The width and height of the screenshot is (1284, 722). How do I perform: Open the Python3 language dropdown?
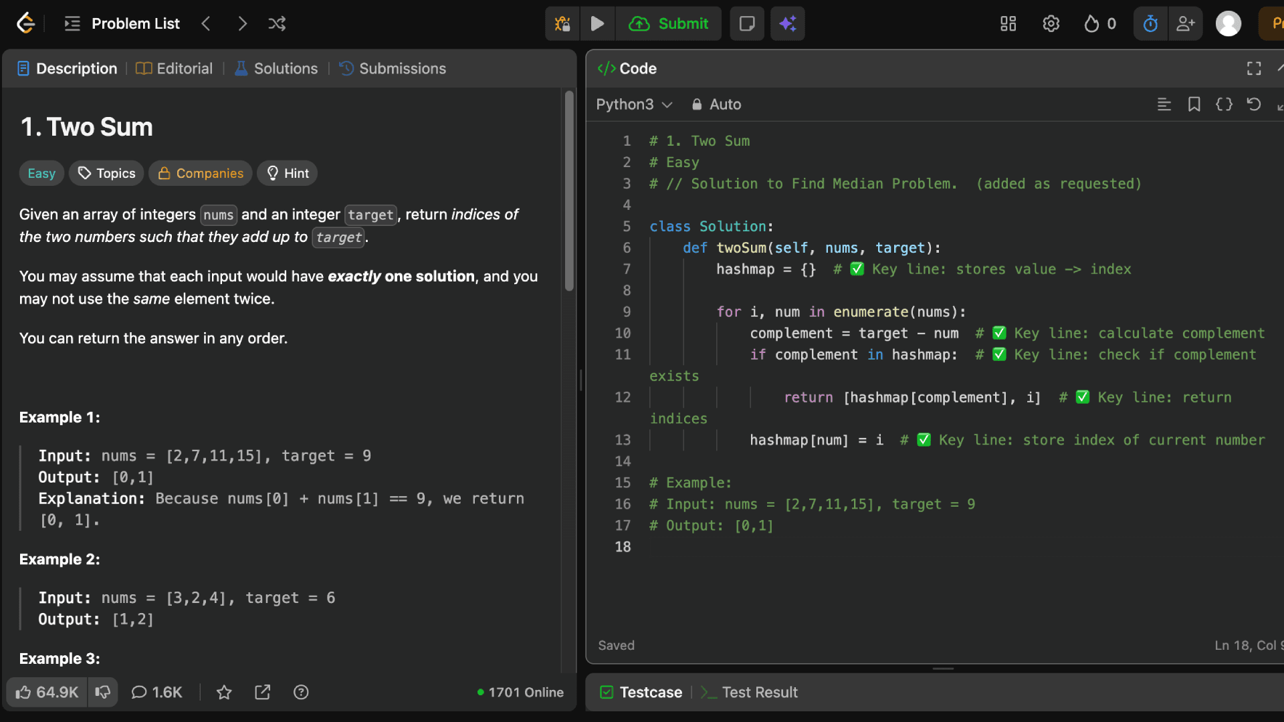point(633,104)
